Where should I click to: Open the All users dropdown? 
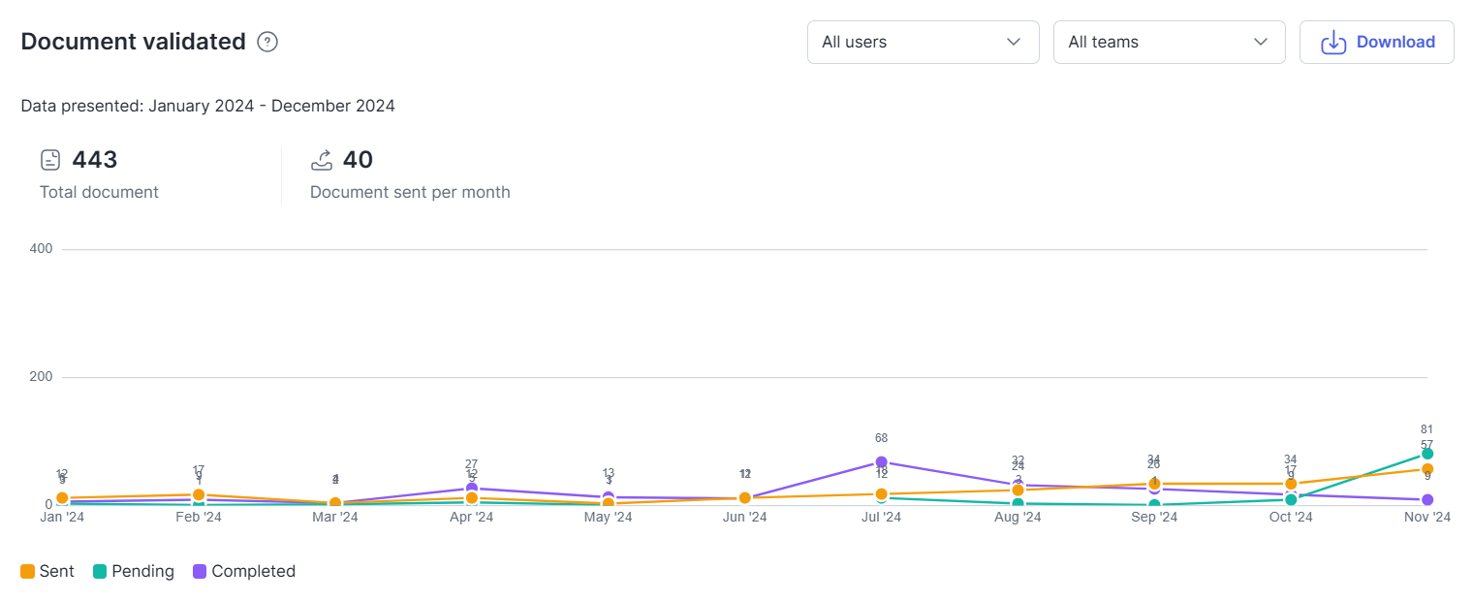[922, 42]
